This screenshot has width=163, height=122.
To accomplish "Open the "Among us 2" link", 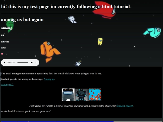I will (7, 85).
